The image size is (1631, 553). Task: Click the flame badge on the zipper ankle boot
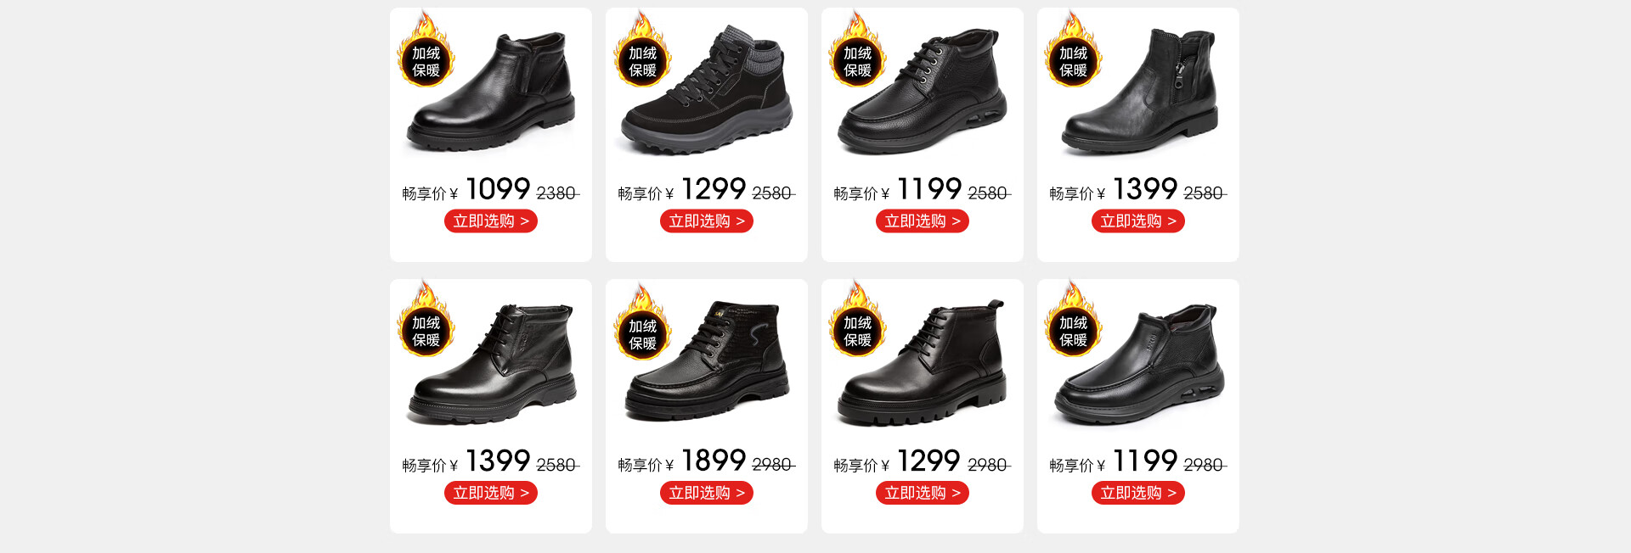pyautogui.click(x=1073, y=51)
